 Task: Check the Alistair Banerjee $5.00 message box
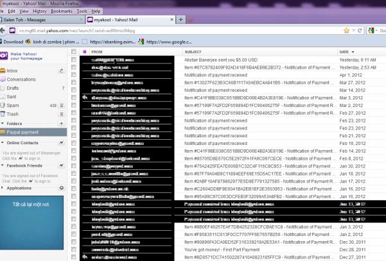tap(74, 60)
